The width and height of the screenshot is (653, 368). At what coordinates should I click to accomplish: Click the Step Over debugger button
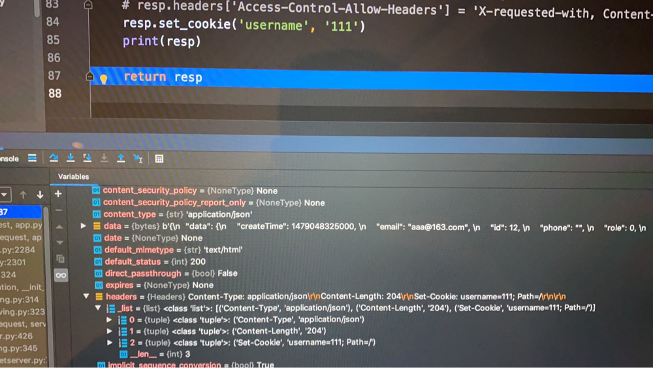pos(54,158)
